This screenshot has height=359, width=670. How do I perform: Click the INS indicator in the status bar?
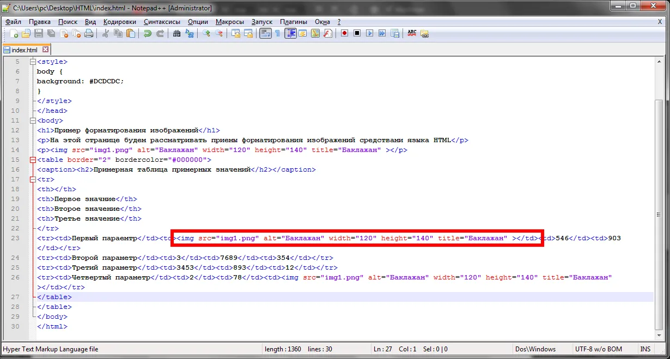click(645, 349)
